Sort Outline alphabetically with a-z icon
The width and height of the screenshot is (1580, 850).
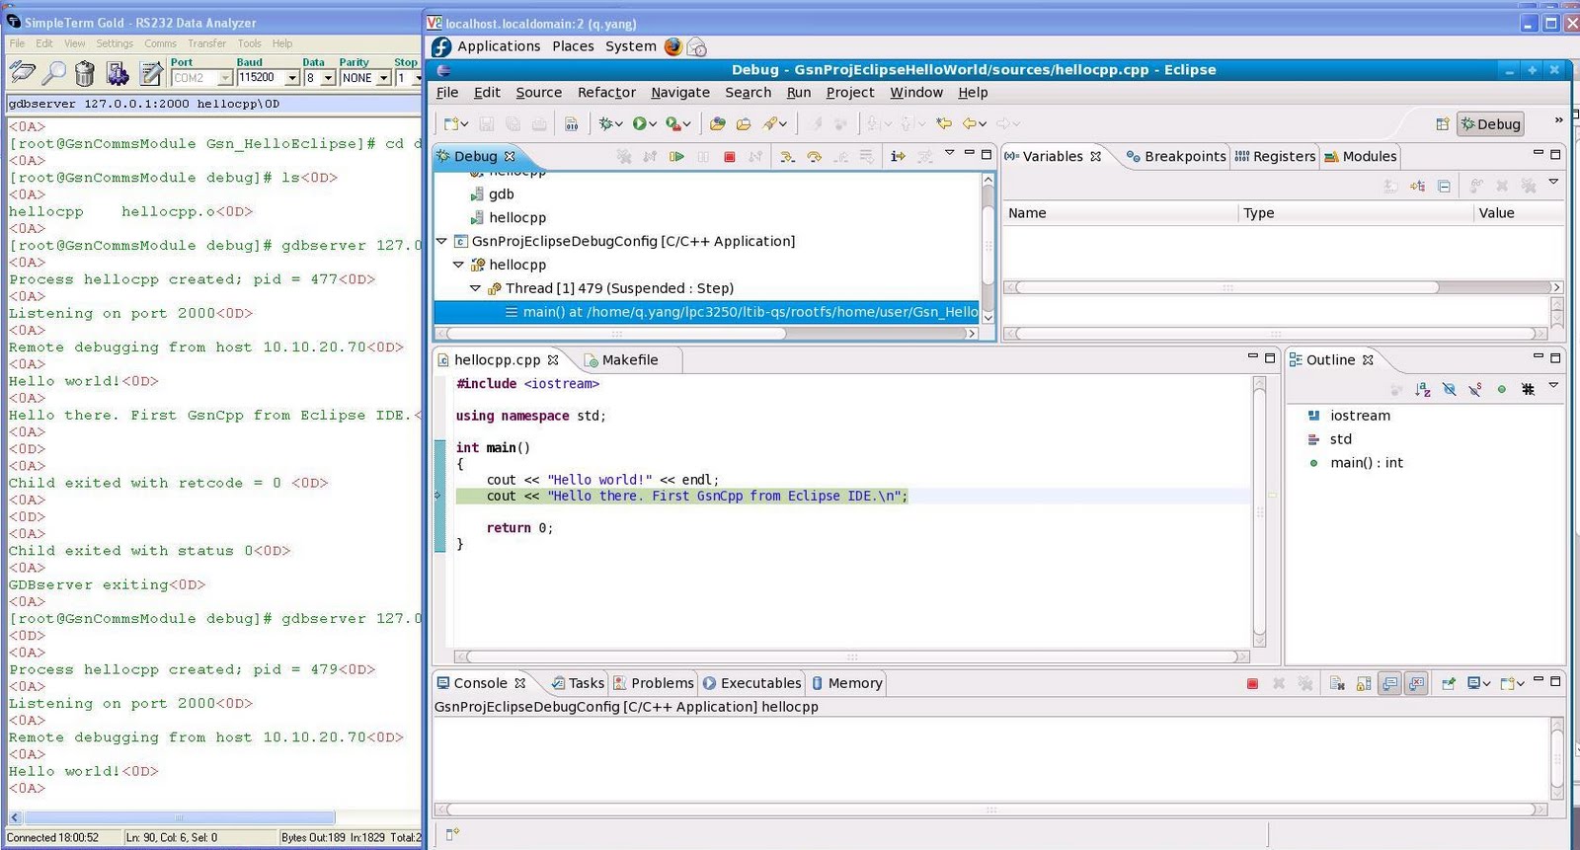click(x=1423, y=389)
